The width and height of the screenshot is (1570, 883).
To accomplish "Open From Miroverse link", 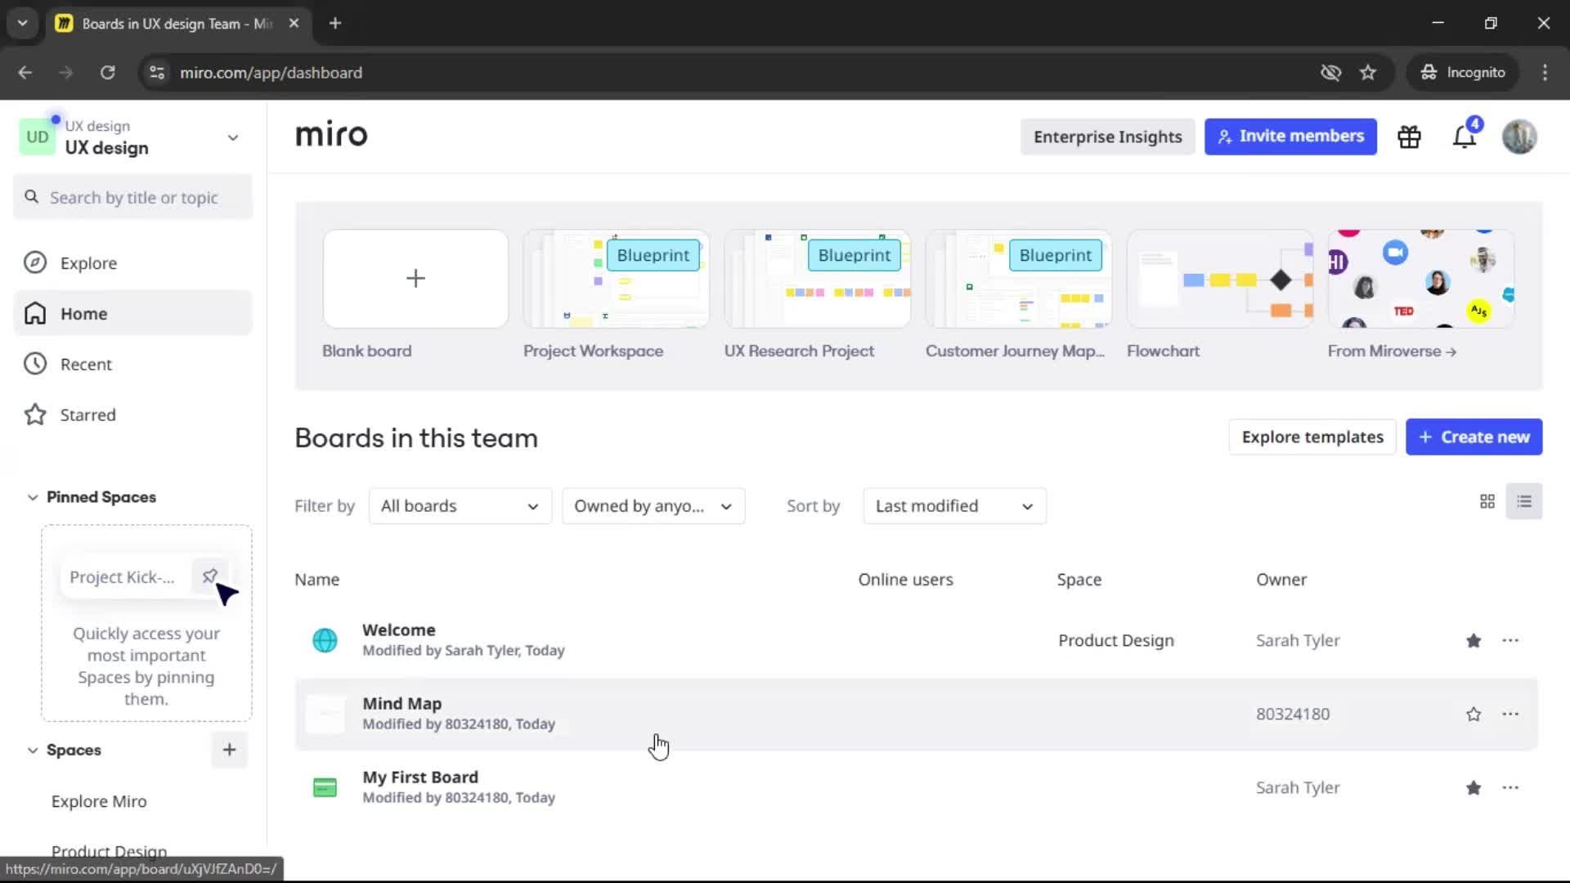I will (x=1392, y=352).
